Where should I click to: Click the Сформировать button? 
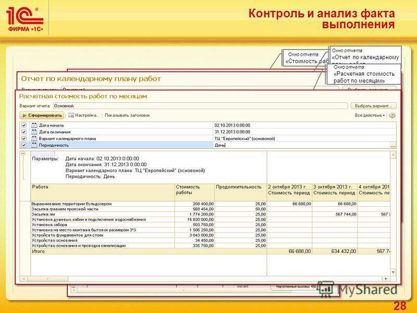pyautogui.click(x=42, y=115)
